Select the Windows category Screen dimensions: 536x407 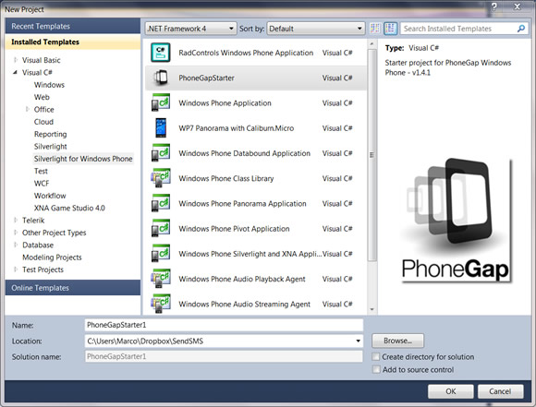pos(49,85)
